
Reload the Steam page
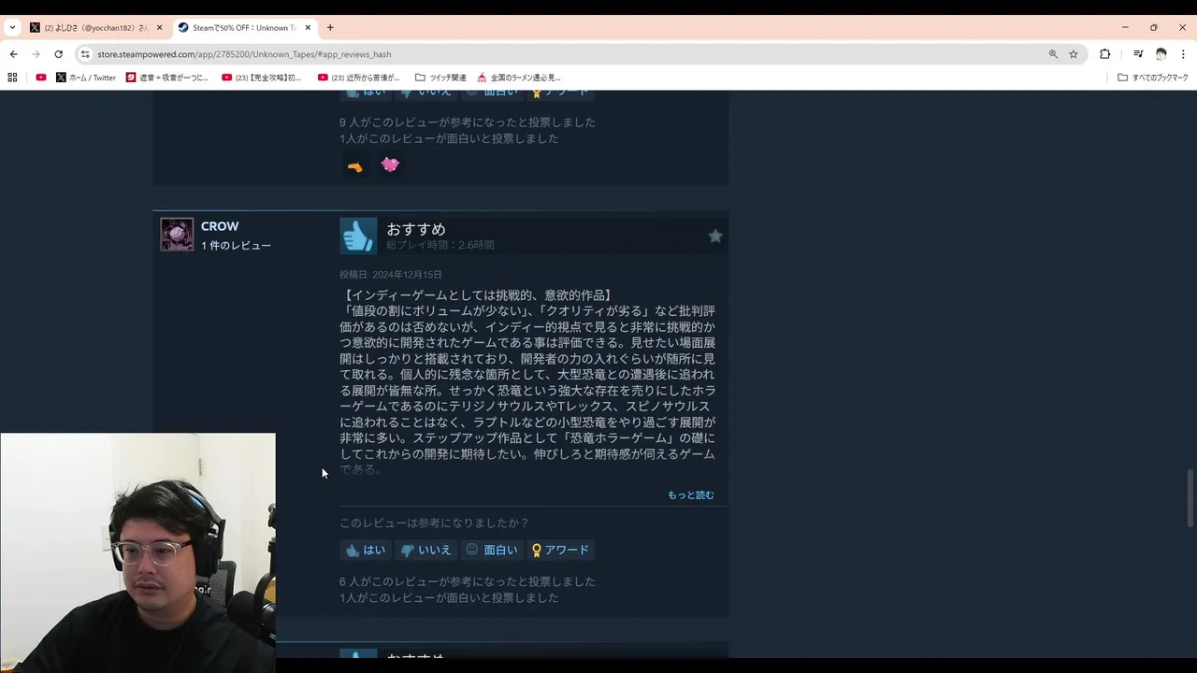tap(58, 54)
